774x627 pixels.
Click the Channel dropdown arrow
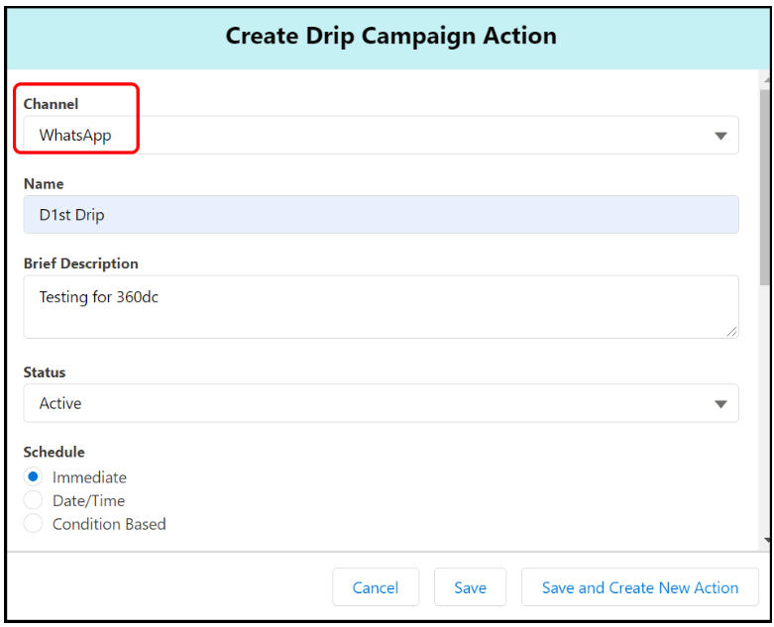pyautogui.click(x=720, y=136)
